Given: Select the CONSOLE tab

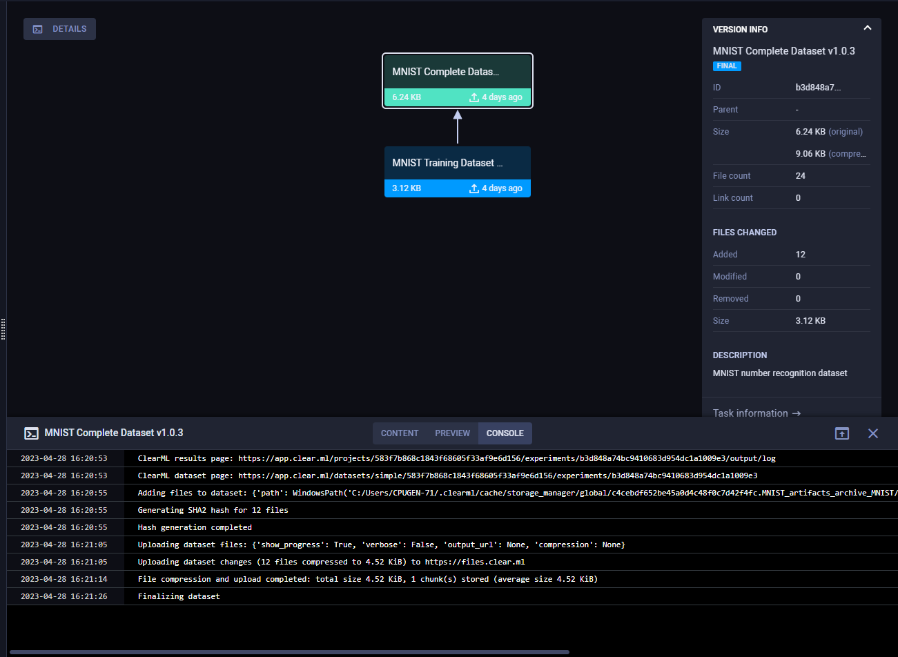Looking at the screenshot, I should [x=505, y=433].
